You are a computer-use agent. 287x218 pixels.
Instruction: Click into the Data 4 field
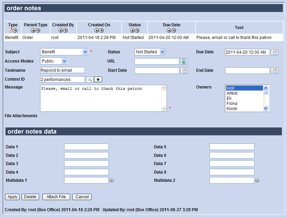coord(86,172)
